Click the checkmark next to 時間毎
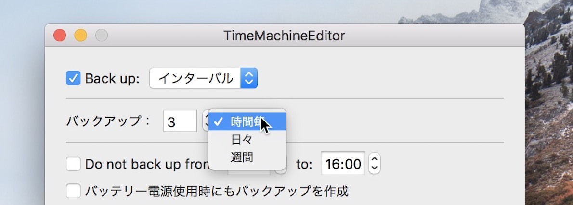Image resolution: width=573 pixels, height=205 pixels. point(218,121)
